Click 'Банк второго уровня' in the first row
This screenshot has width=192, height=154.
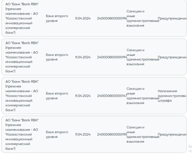pos(57,18)
